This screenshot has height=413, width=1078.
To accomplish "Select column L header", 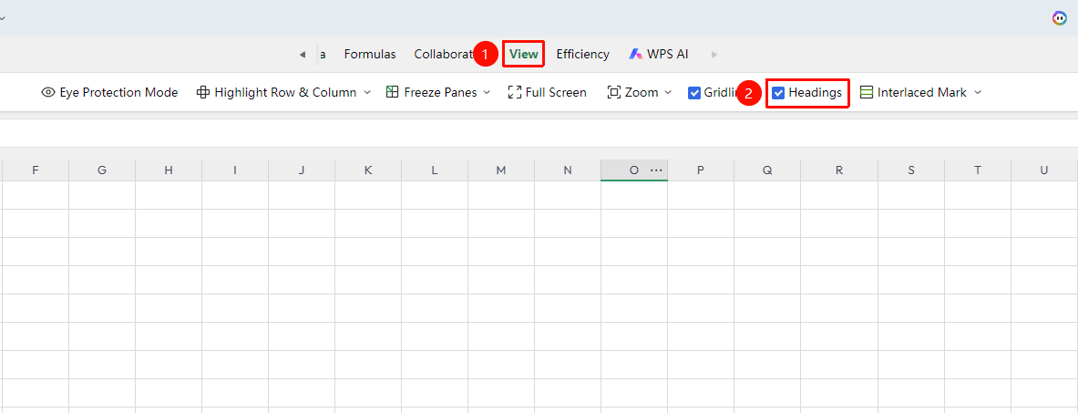I will (435, 170).
